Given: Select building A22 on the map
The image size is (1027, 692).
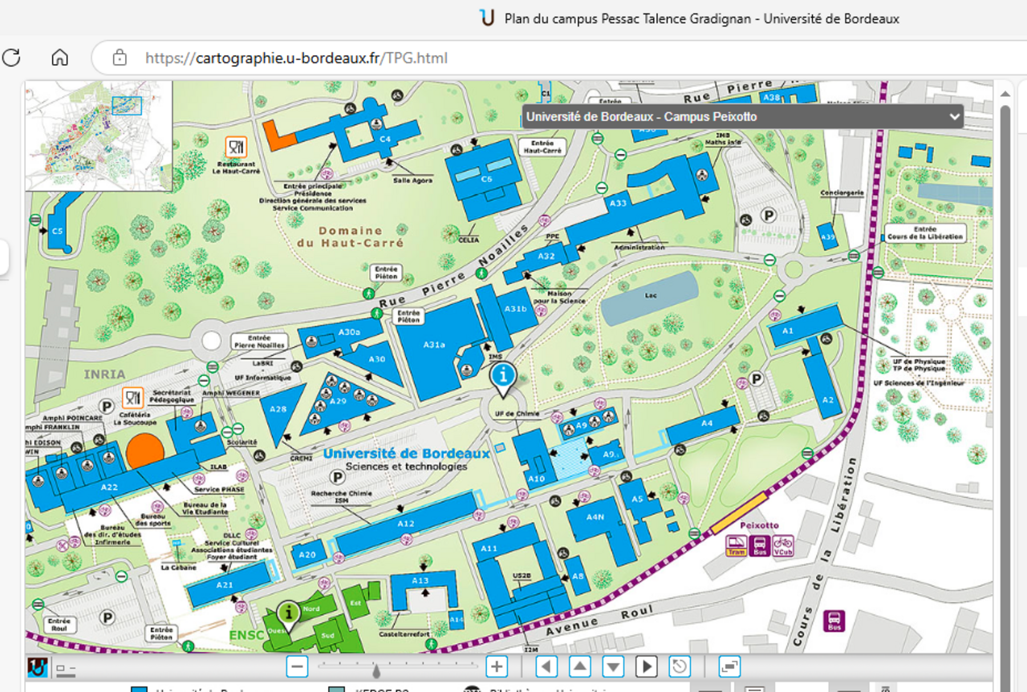Looking at the screenshot, I should point(109,486).
